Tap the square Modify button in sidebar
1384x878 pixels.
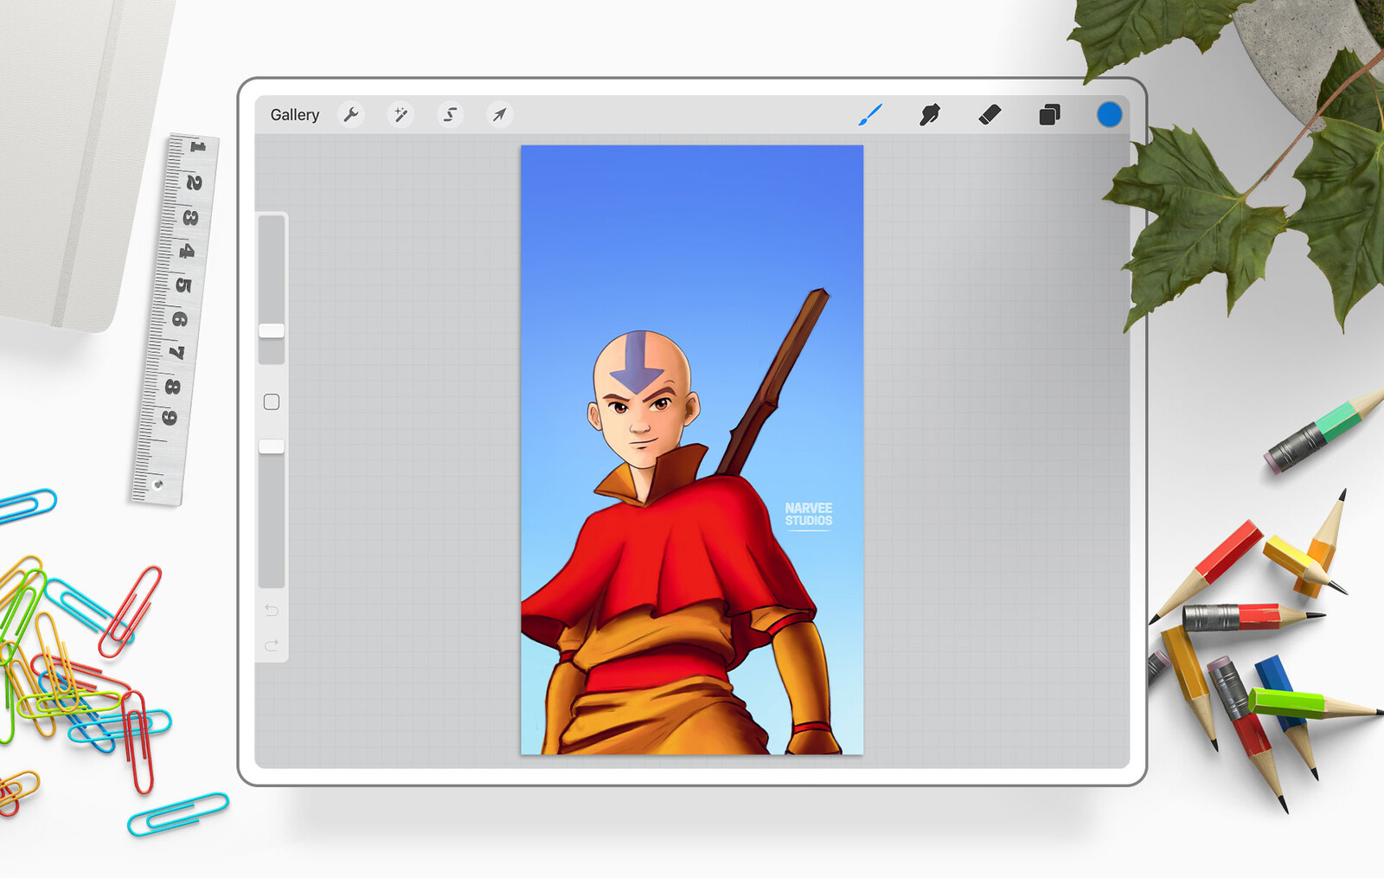[x=272, y=402]
